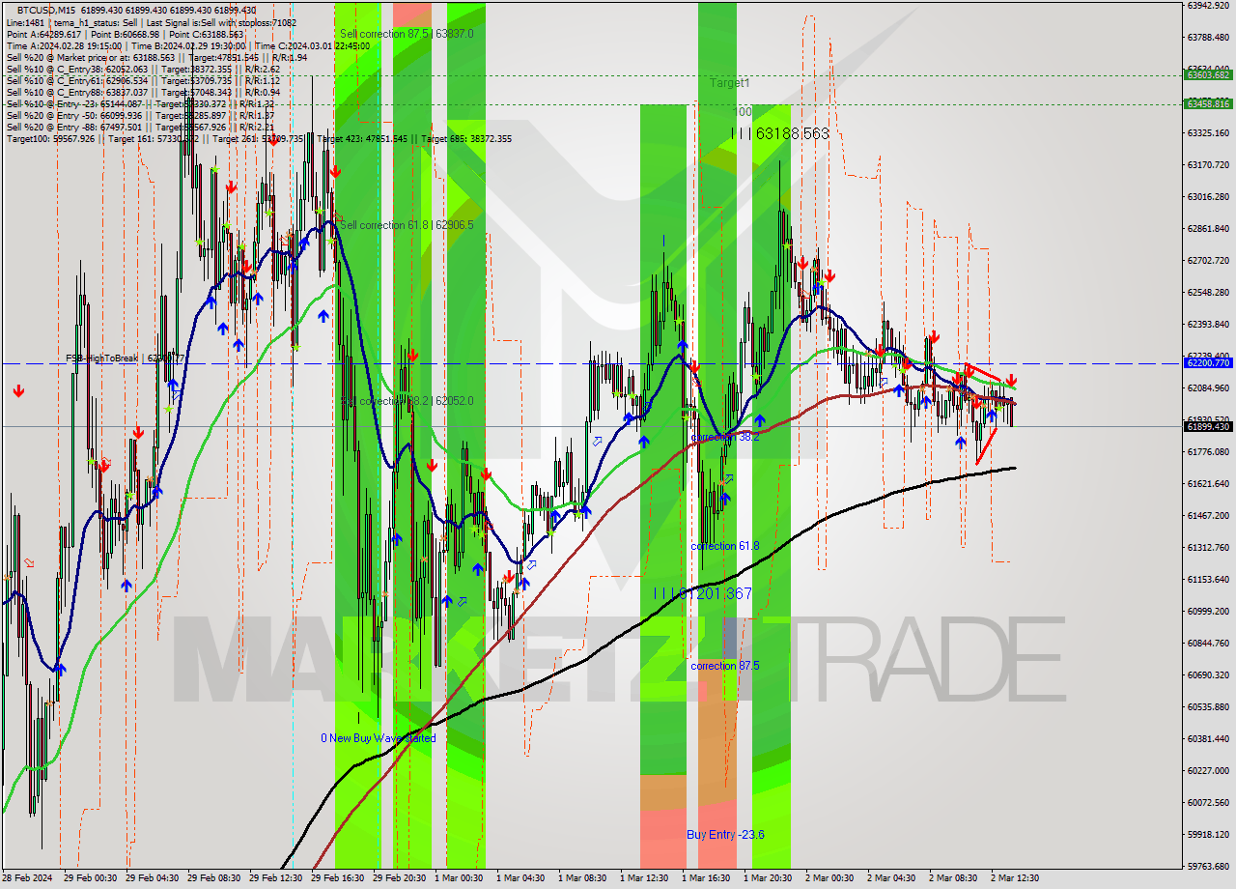Image resolution: width=1236 pixels, height=889 pixels.
Task: Click the '0 New Buy Wave started' label
Action: pyautogui.click(x=379, y=738)
